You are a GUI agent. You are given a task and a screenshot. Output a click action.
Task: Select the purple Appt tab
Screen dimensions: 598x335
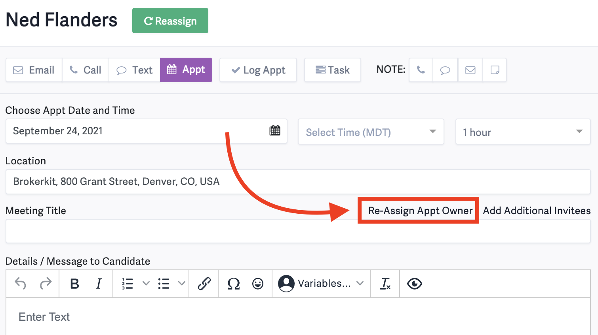point(186,70)
